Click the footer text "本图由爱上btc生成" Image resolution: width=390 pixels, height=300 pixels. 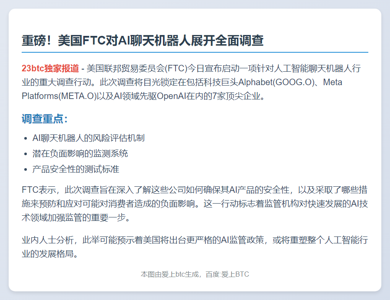coord(170,274)
